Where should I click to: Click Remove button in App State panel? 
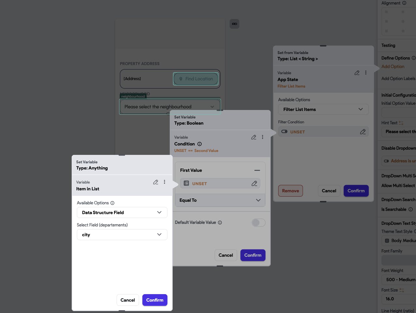[290, 191]
